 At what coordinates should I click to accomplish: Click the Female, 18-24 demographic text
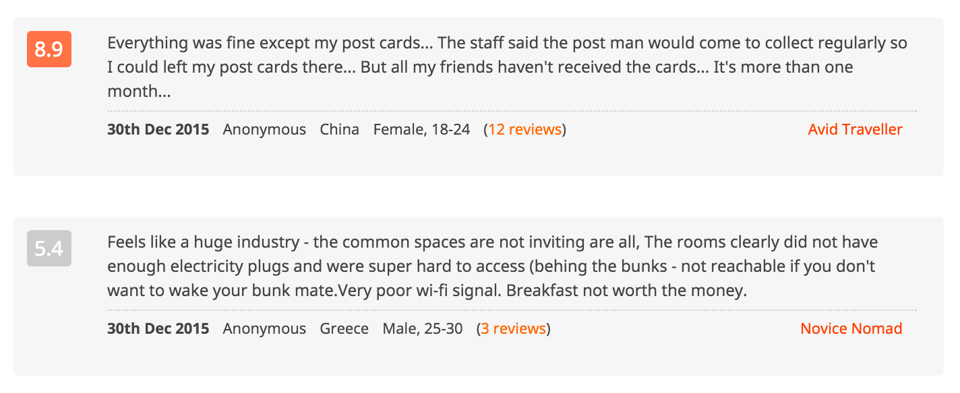422,129
